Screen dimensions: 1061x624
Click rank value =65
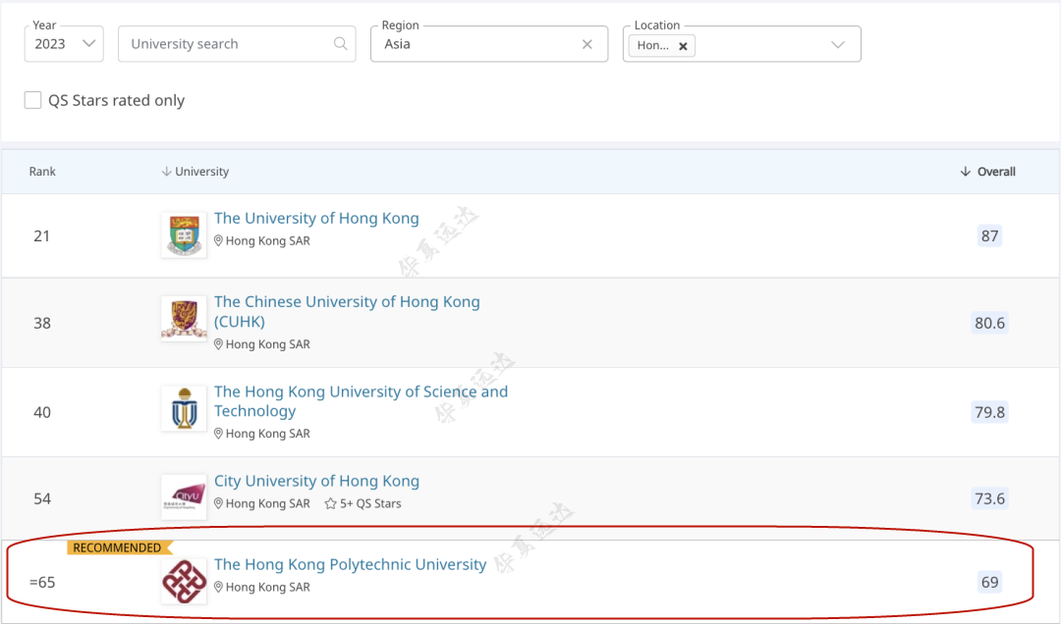[42, 582]
